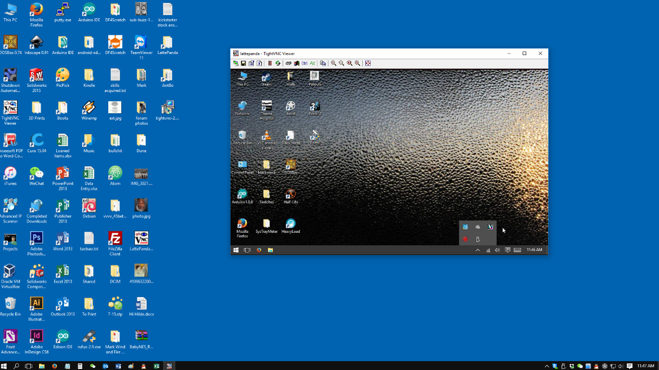The image size is (659, 370).
Task: Toggle the Alt key toolbar button
Action: click(312, 63)
